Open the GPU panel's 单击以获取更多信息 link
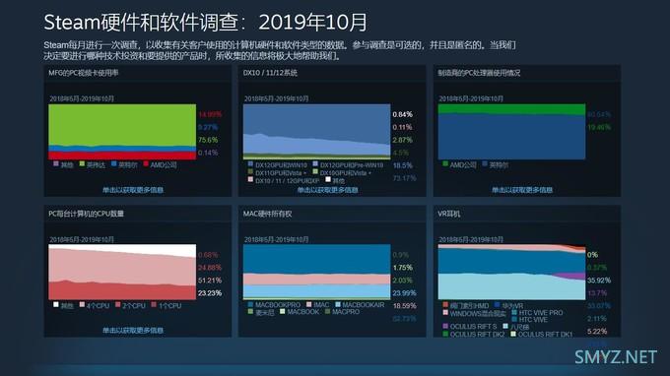670x376 pixels. pos(133,190)
